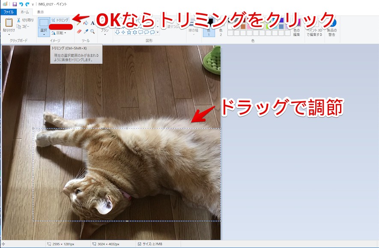
Task: Switch to the 表示 tab
Action: click(40, 12)
